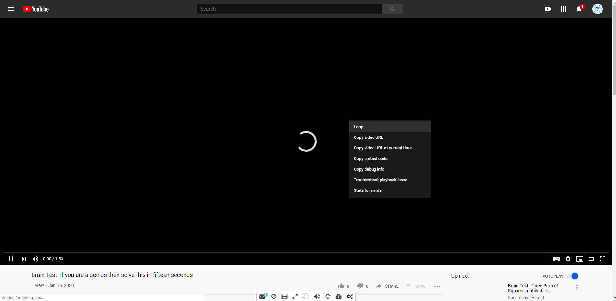Open notifications bell

[x=579, y=9]
